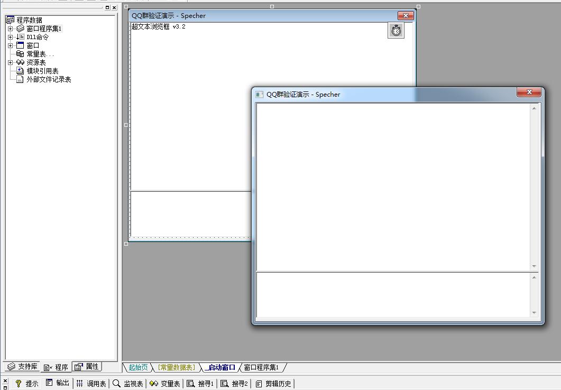Show the 搜寻2 search results pane
Viewport: 561px width, 390px height.
point(234,384)
